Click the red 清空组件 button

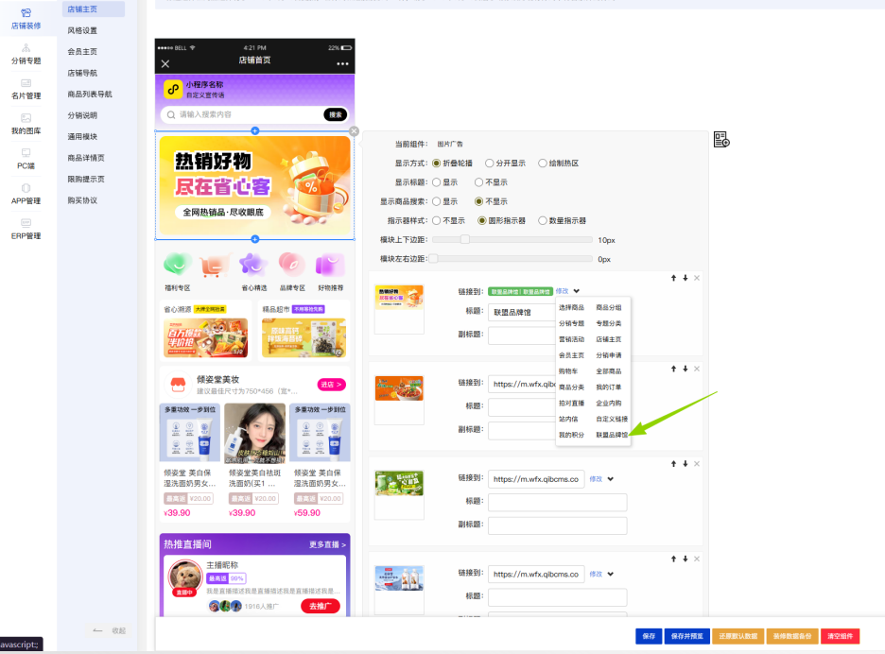click(x=840, y=636)
